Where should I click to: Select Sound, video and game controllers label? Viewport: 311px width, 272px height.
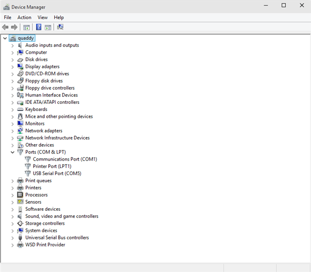pyautogui.click(x=62, y=216)
